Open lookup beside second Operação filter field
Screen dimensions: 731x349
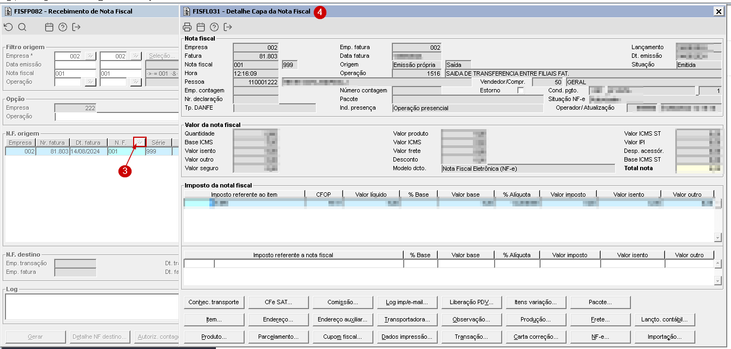pyautogui.click(x=136, y=82)
